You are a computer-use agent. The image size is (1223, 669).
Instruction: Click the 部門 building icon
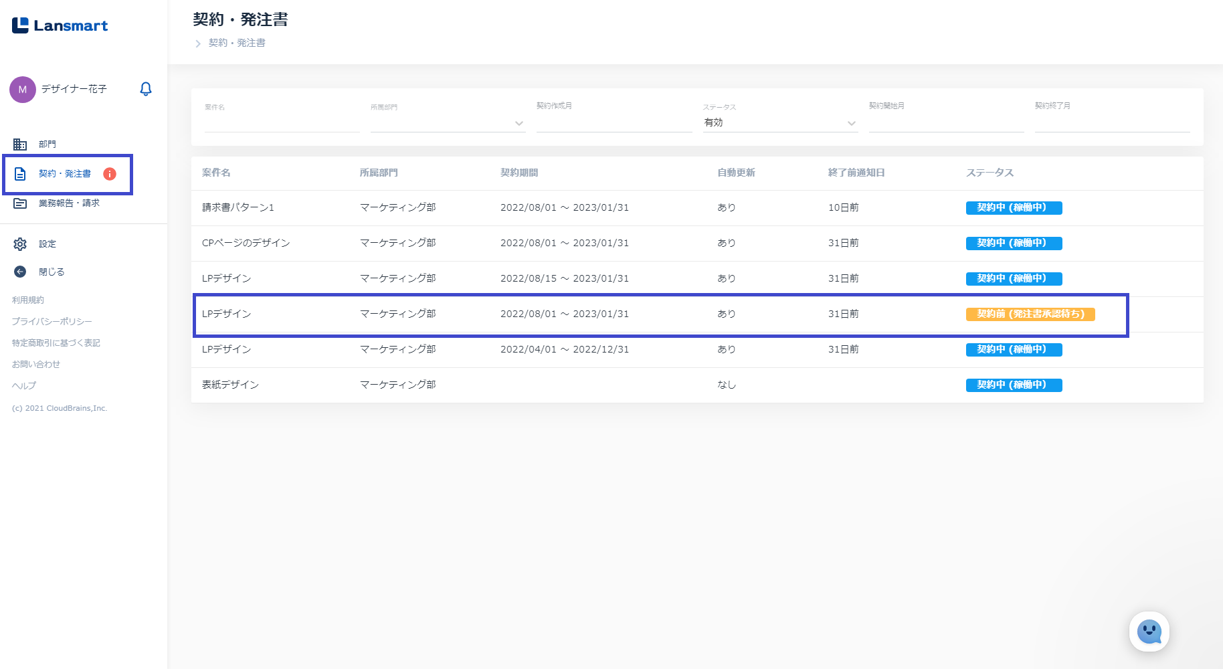pos(20,145)
